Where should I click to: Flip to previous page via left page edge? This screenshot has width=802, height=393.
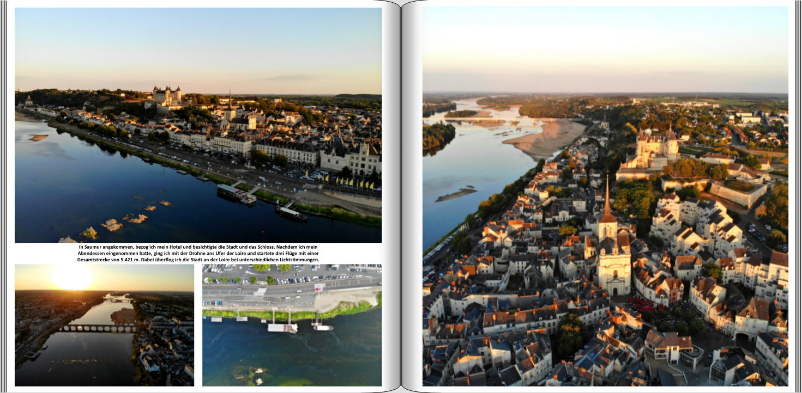point(4,196)
